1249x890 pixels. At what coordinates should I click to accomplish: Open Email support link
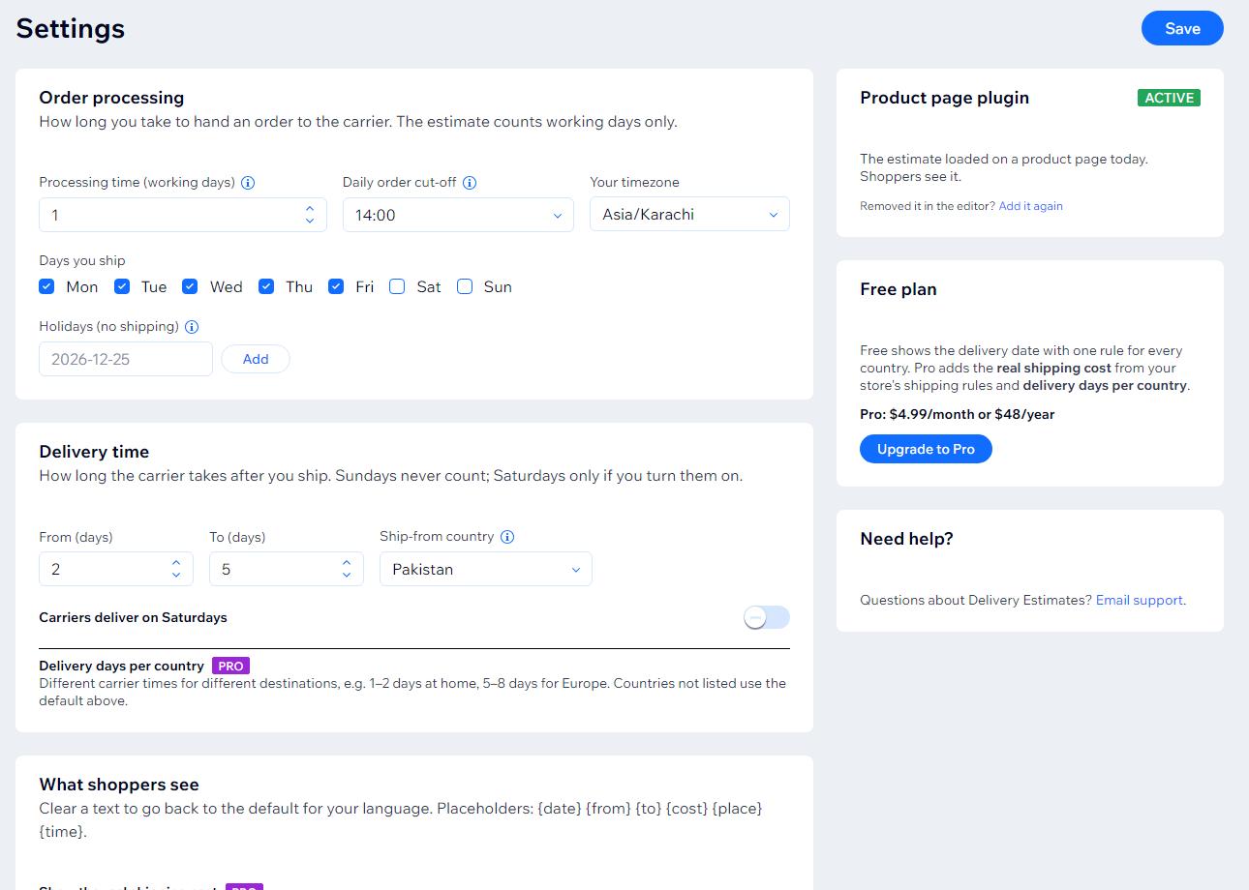1140,600
